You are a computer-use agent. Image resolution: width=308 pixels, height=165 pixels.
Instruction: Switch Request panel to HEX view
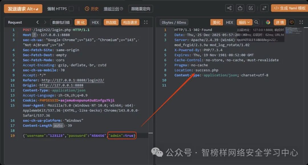click(x=95, y=22)
